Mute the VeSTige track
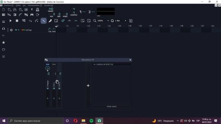The width and height of the screenshot is (221, 124). (16, 30)
